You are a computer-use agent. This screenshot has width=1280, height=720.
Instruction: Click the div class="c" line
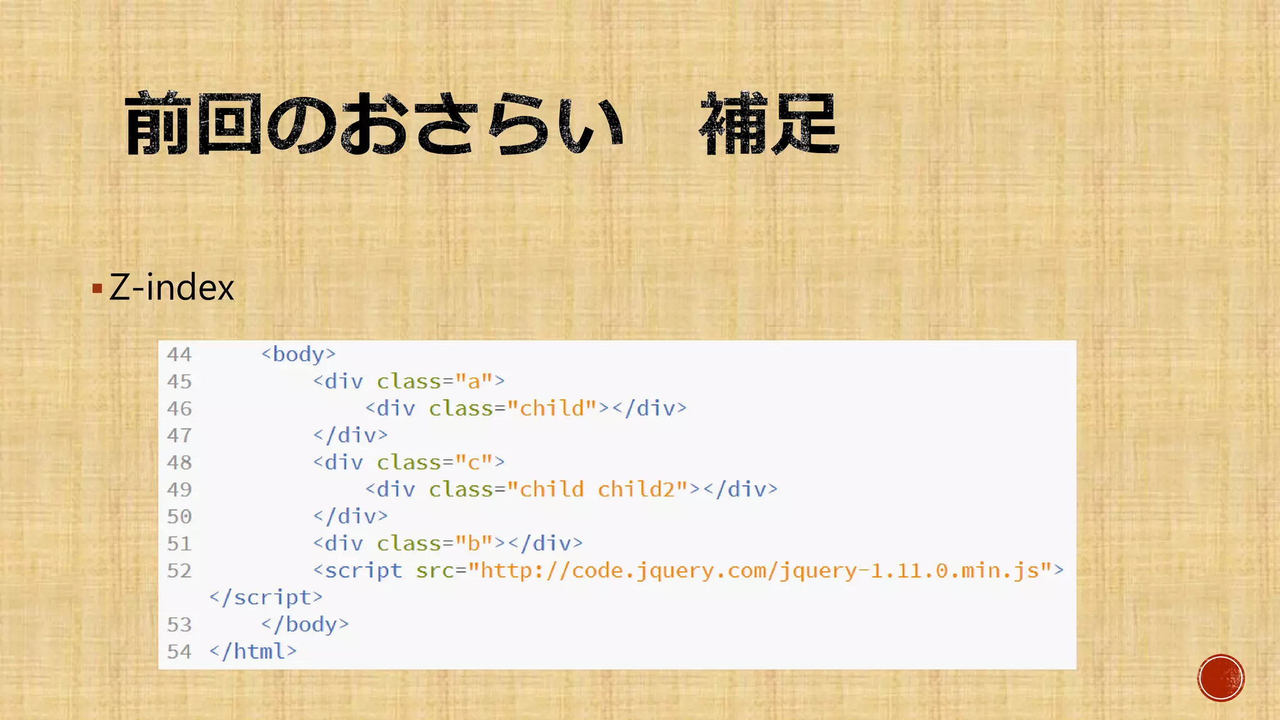pyautogui.click(x=409, y=462)
